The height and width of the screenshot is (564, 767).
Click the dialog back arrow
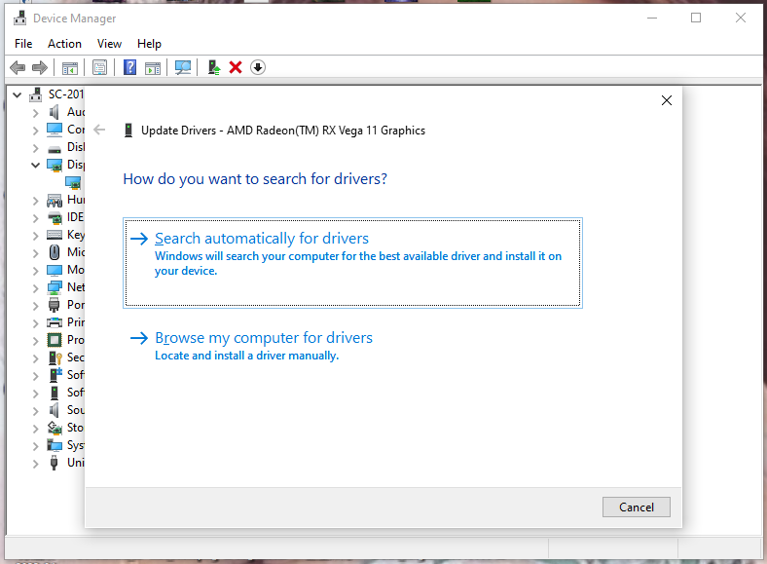pos(99,130)
